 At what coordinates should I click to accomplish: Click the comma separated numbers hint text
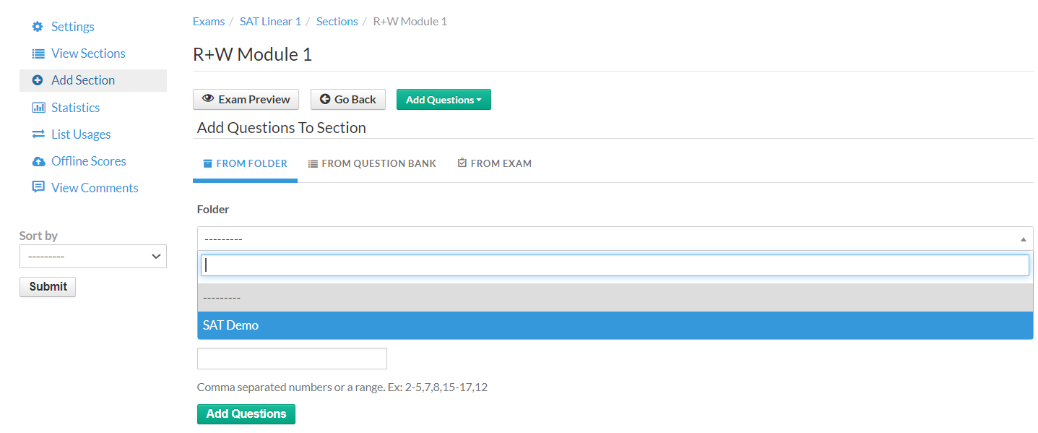(342, 387)
